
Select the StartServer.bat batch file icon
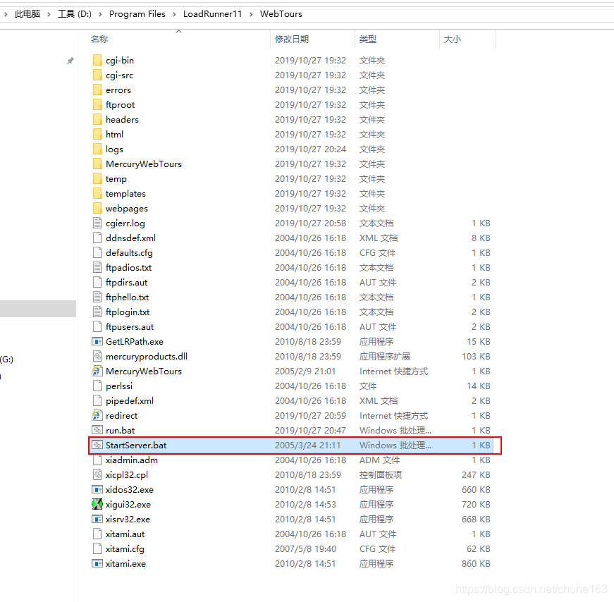click(x=97, y=446)
